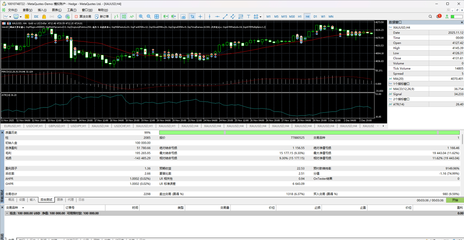Open the USDJPY,H1 chart tab
This screenshot has width=464, height=240.
(79, 126)
